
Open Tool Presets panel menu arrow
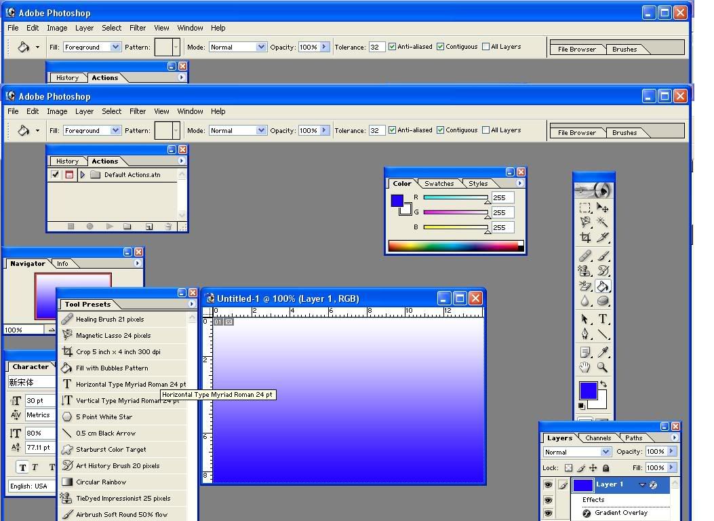192,304
